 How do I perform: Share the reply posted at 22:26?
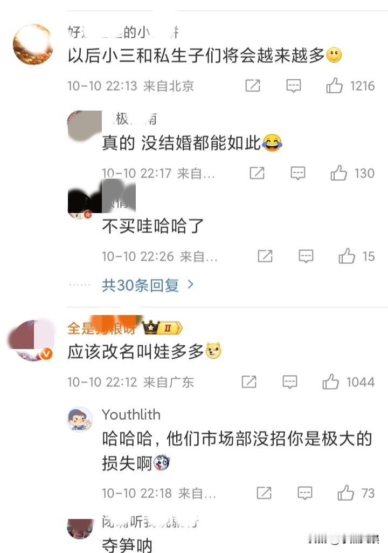[265, 256]
